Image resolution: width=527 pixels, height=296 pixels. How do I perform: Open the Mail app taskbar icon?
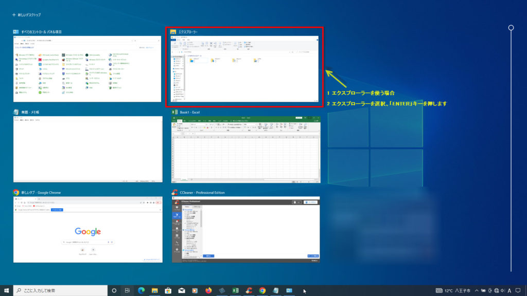[x=181, y=290]
